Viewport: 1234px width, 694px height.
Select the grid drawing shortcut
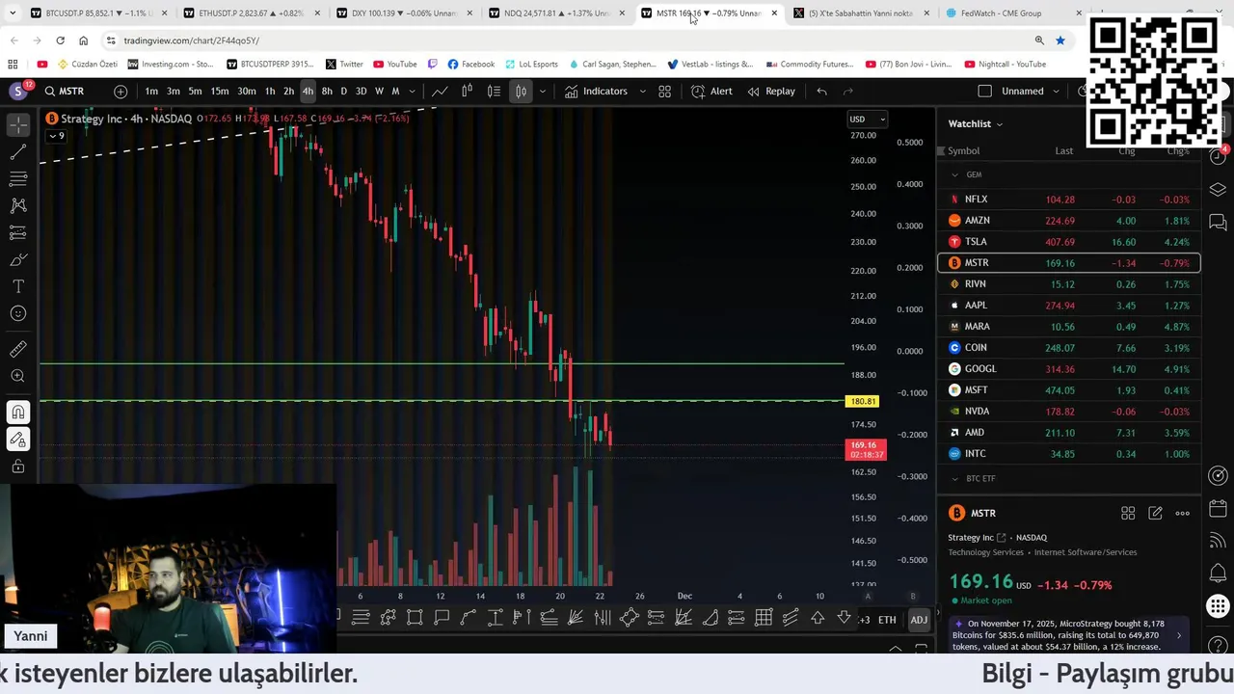[764, 619]
